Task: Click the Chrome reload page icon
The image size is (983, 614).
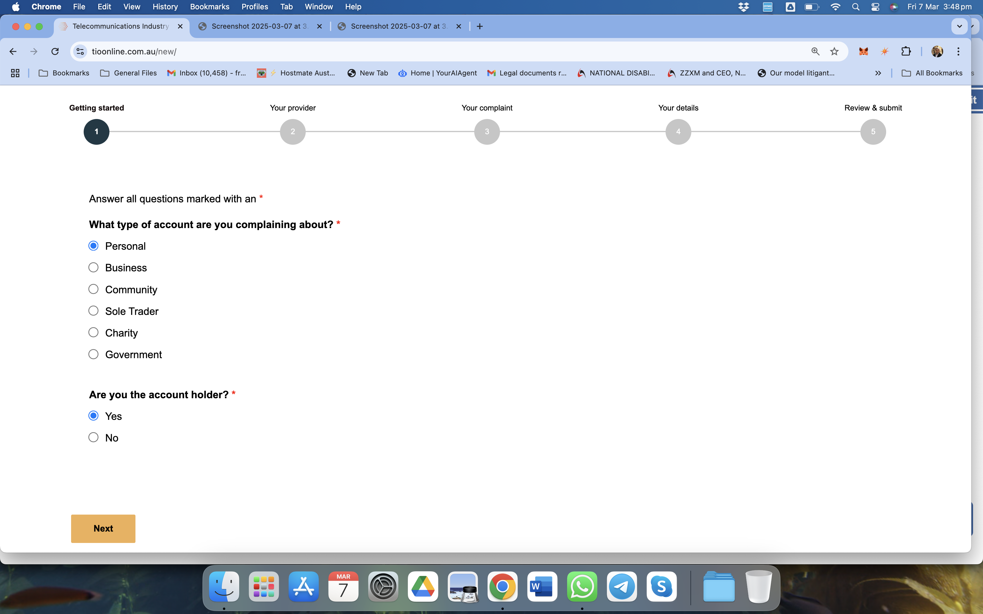Action: (x=55, y=51)
